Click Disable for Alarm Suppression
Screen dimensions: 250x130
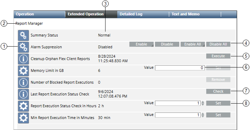pos(167,44)
